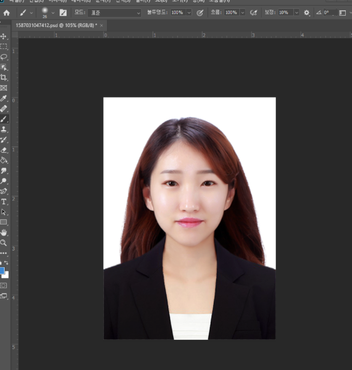Select the Spot Healing Brush tool
The image size is (352, 370).
coord(4,109)
